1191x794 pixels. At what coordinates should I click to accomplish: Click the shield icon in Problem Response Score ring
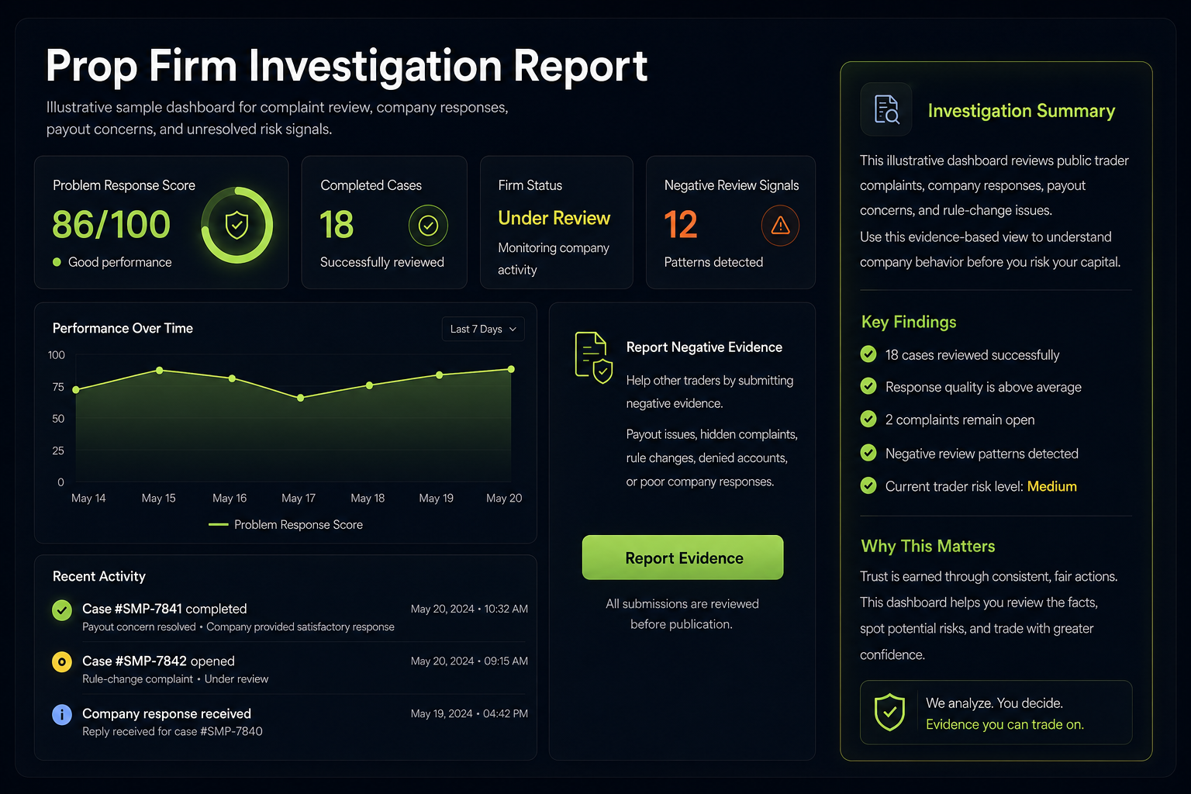tap(236, 226)
